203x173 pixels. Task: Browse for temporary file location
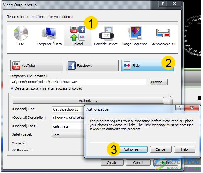(159, 82)
